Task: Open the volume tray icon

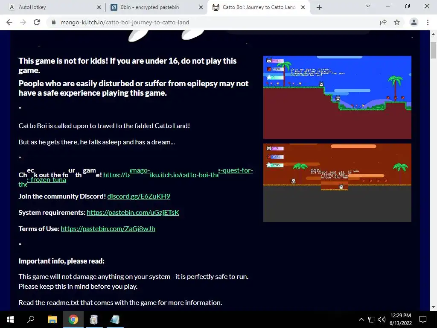Action: click(x=382, y=319)
